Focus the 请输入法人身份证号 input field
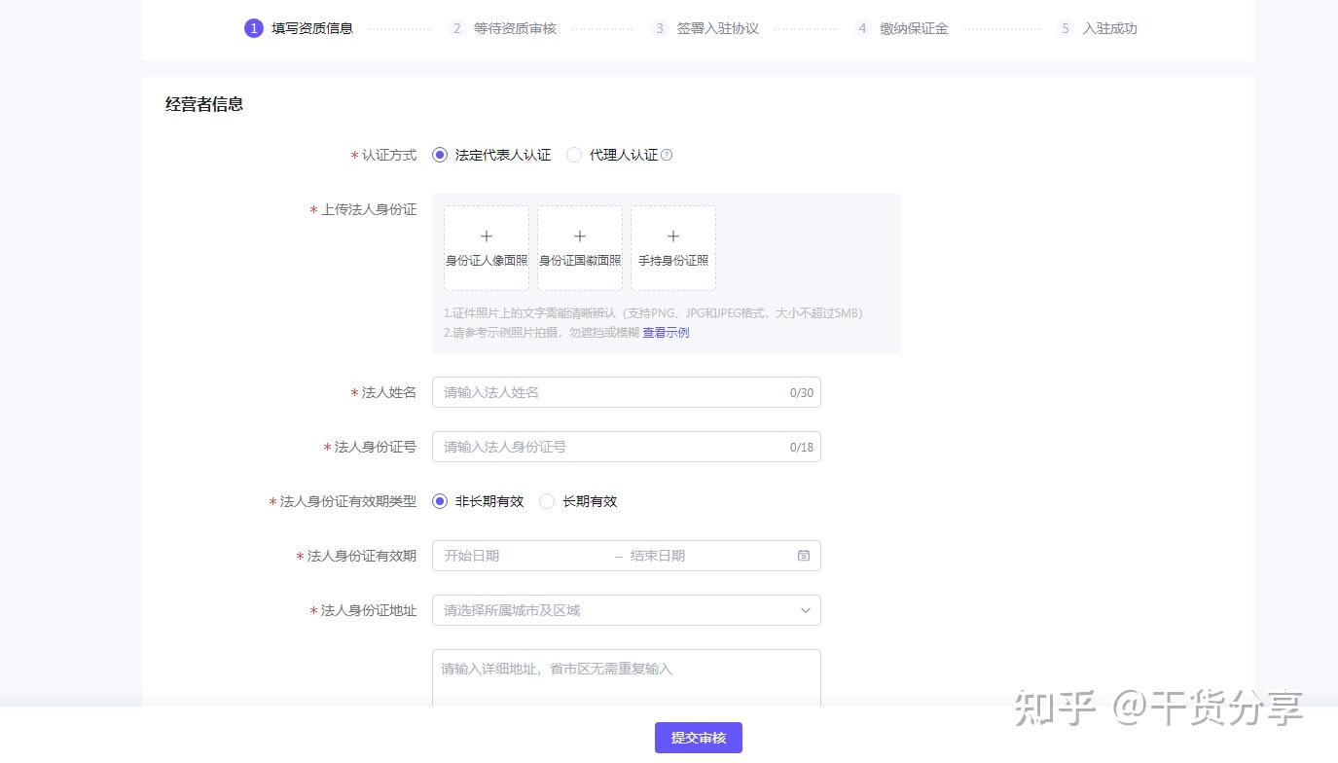The image size is (1338, 763). pyautogui.click(x=627, y=447)
